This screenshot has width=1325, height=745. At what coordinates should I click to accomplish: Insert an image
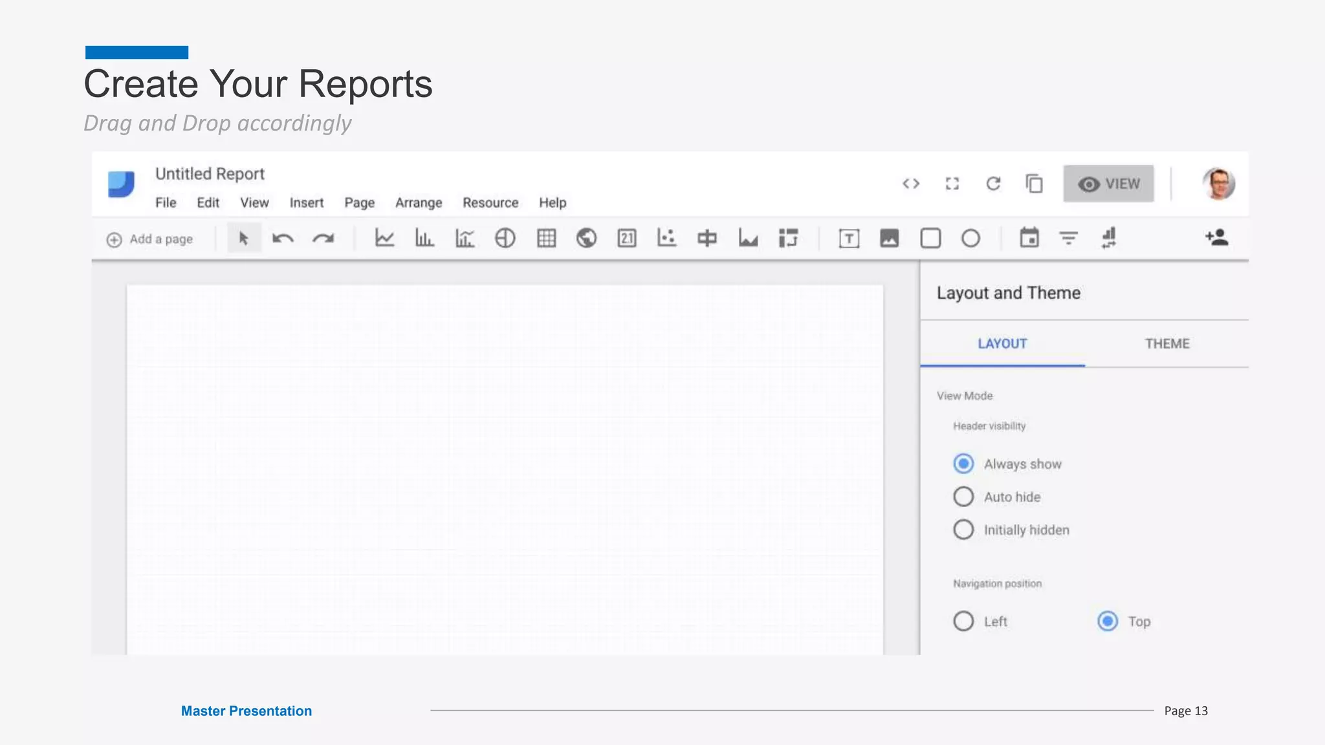[890, 239]
